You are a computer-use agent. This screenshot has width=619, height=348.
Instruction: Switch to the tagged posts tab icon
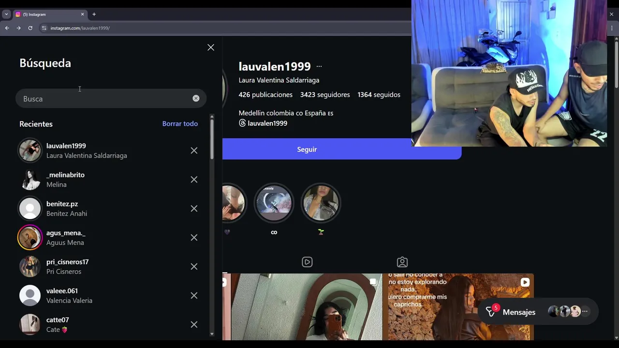402,262
